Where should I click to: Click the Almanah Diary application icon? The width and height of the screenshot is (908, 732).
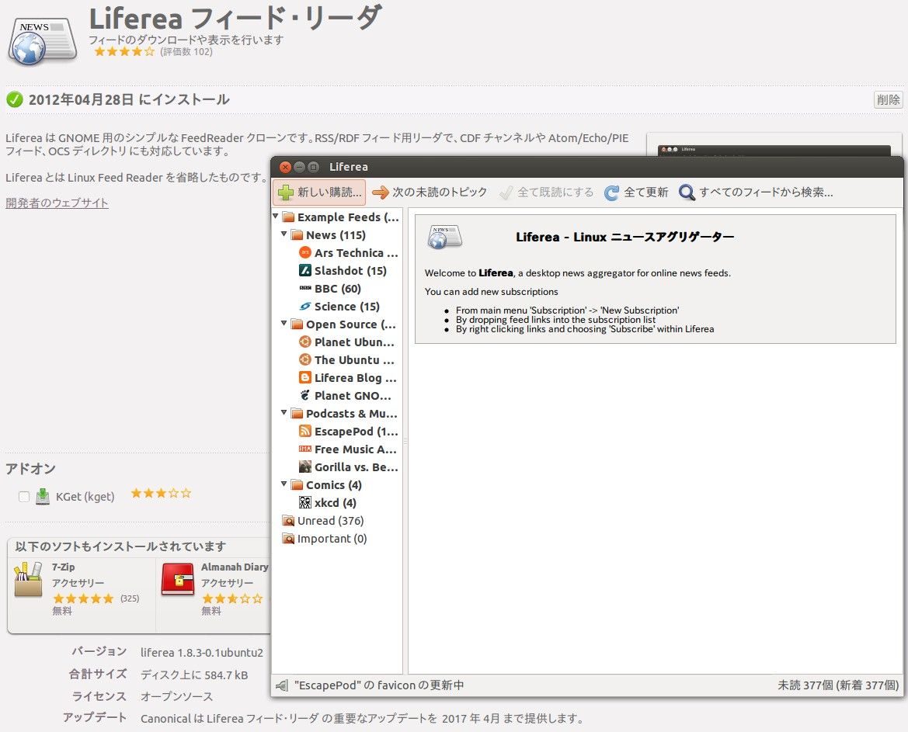tap(178, 579)
